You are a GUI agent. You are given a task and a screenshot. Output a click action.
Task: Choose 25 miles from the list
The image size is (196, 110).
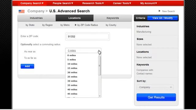tap(72, 77)
